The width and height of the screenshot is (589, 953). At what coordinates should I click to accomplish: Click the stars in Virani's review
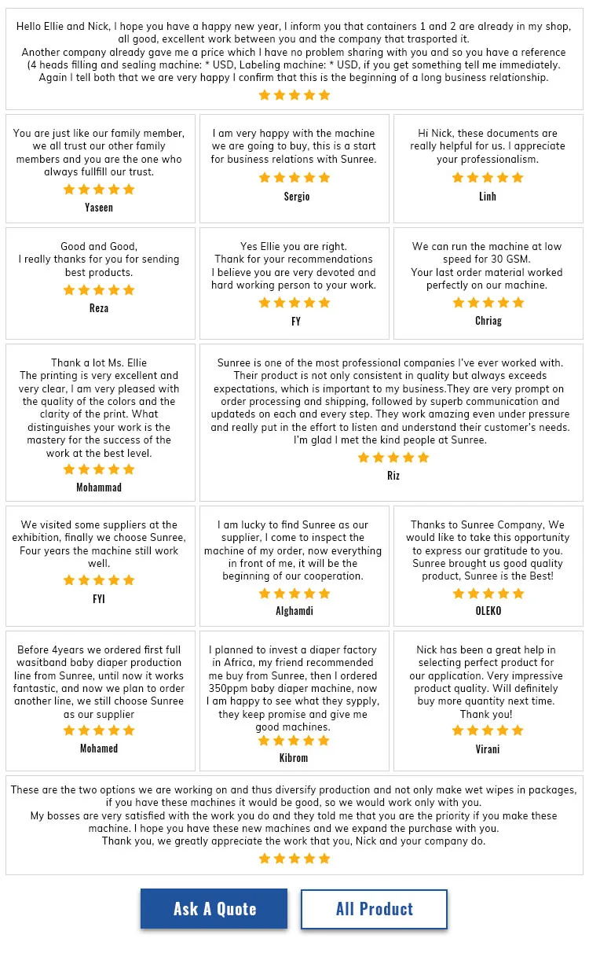tap(488, 730)
